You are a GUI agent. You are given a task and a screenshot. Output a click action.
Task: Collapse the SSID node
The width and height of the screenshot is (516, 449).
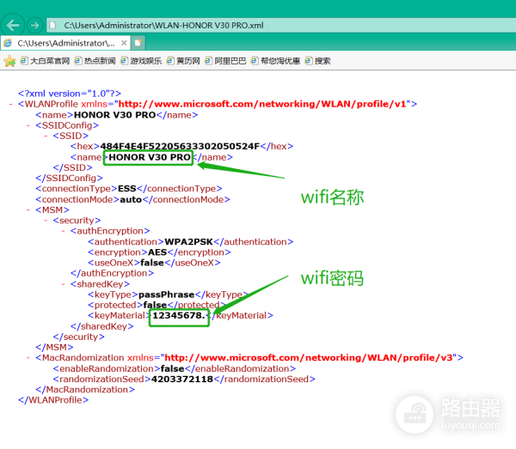click(x=46, y=136)
